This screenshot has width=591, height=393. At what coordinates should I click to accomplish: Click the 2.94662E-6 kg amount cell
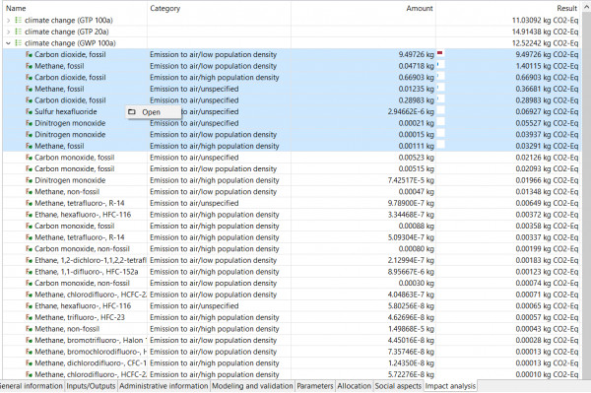pos(411,112)
